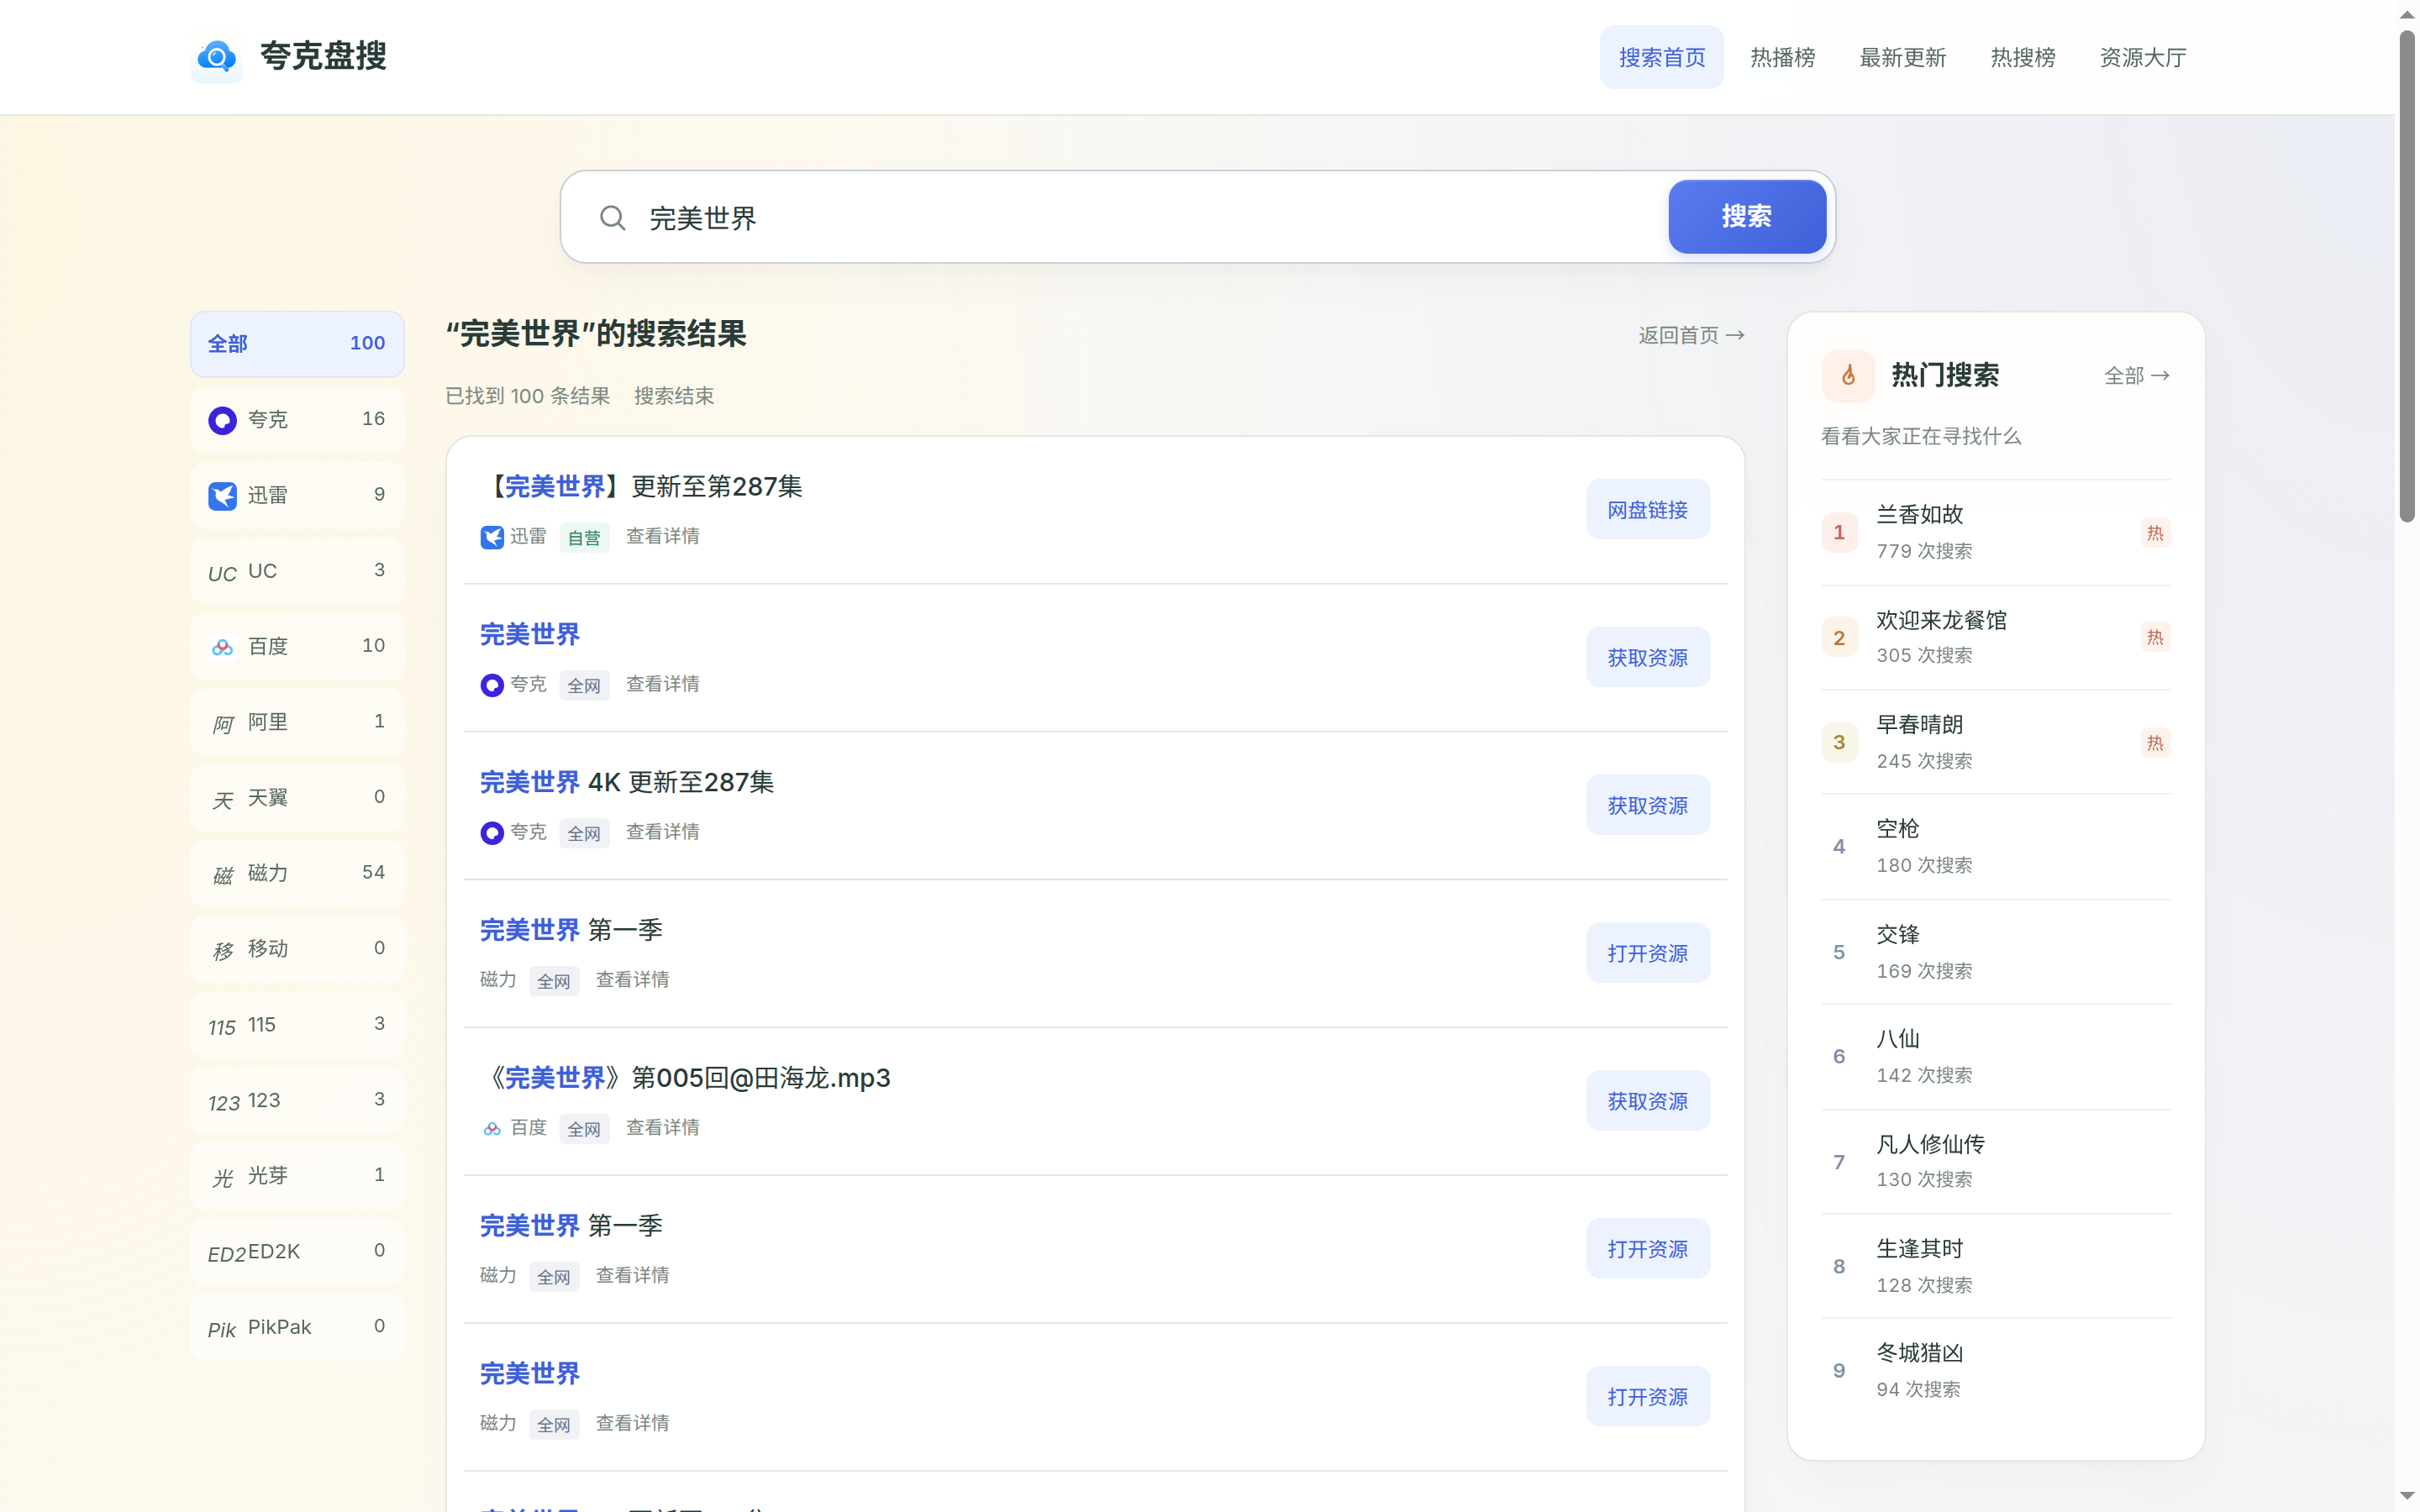The width and height of the screenshot is (2420, 1512).
Task: Select hot search 八仙
Action: click(1996, 1057)
